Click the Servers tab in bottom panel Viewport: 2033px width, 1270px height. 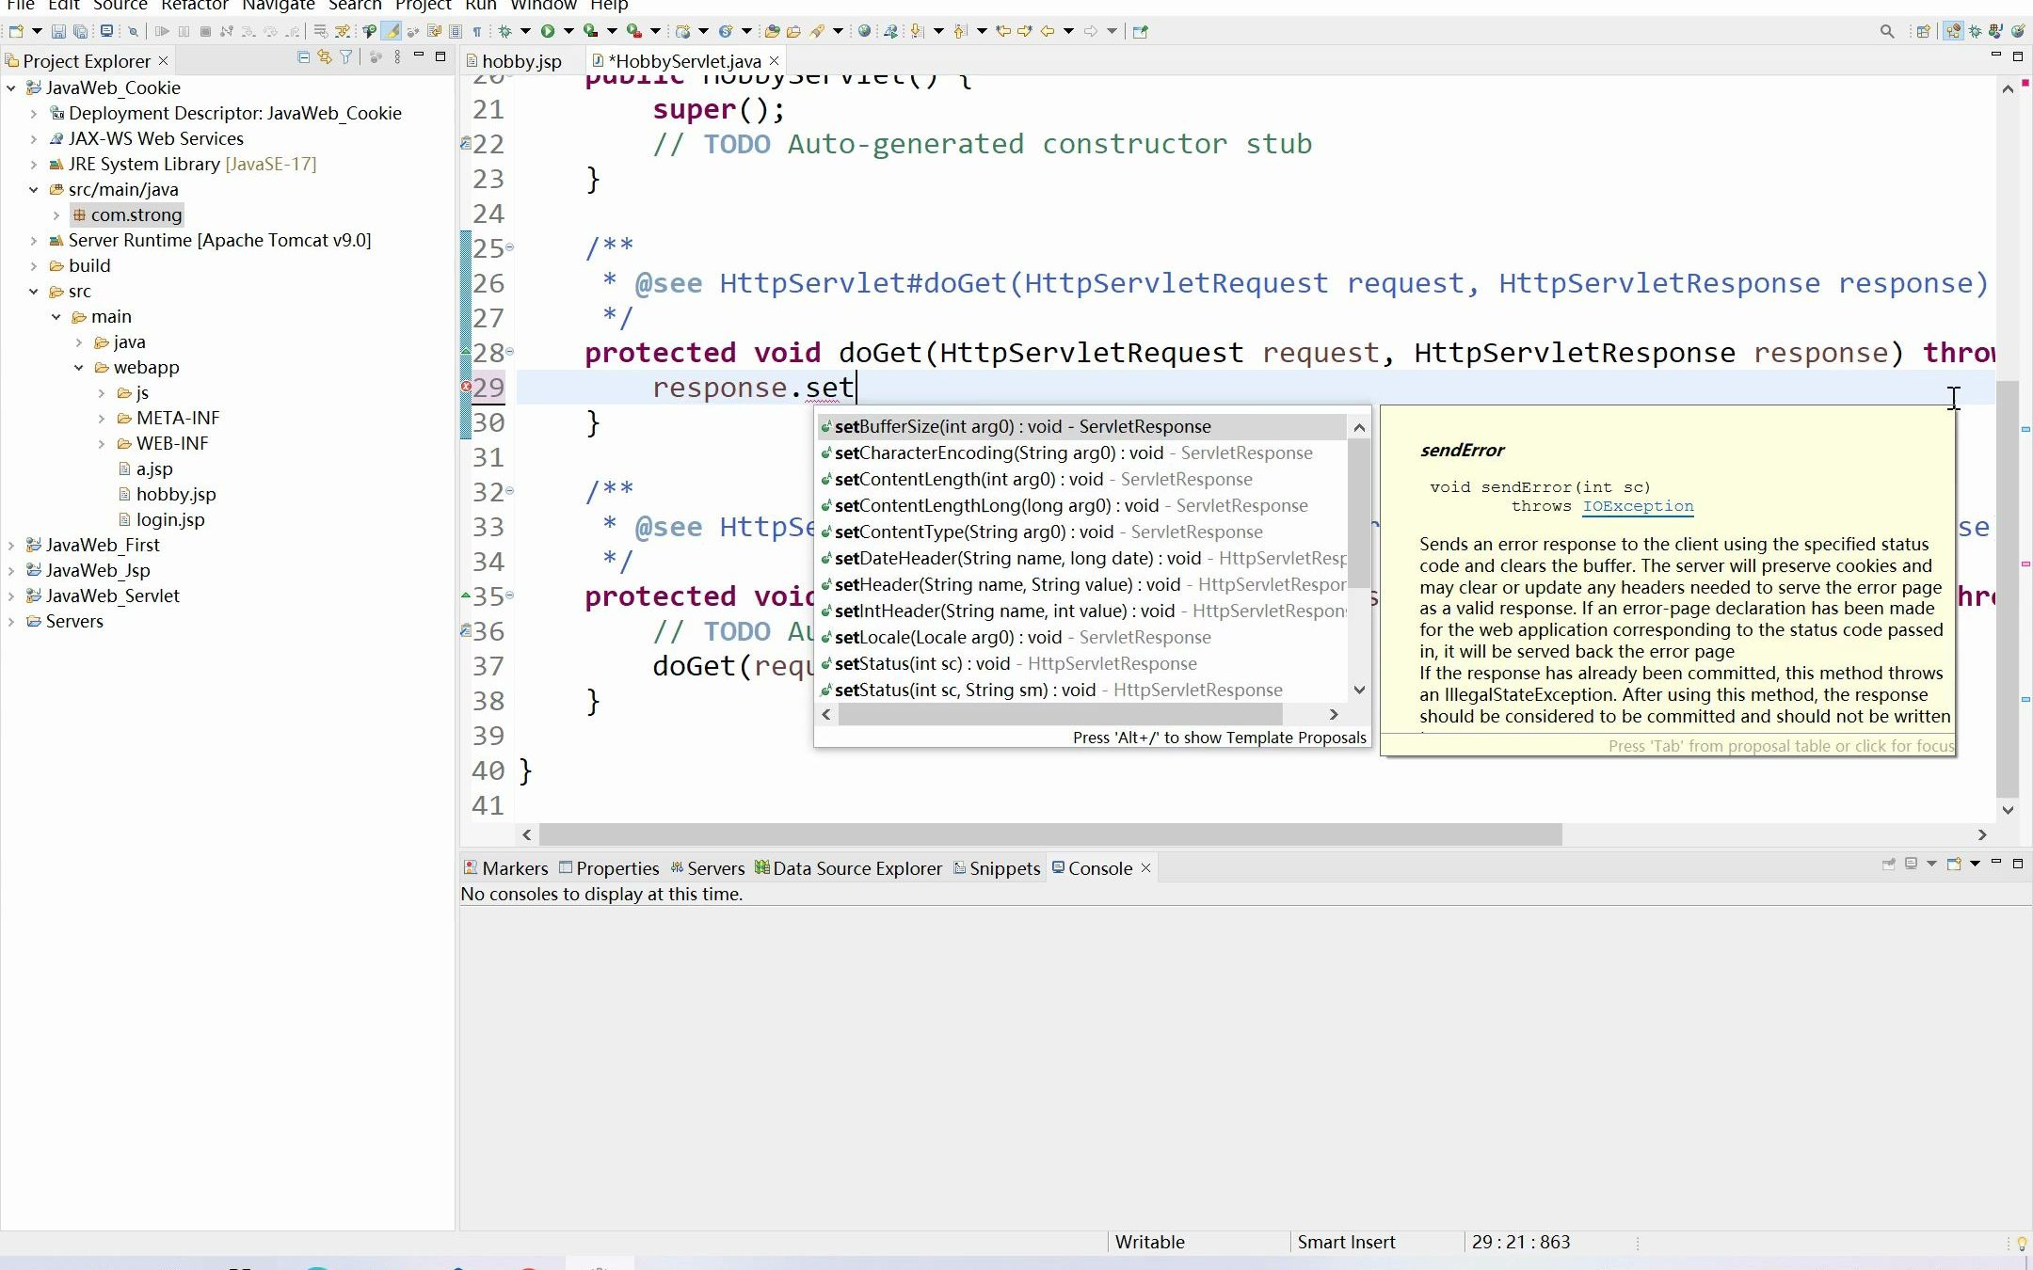tap(715, 867)
